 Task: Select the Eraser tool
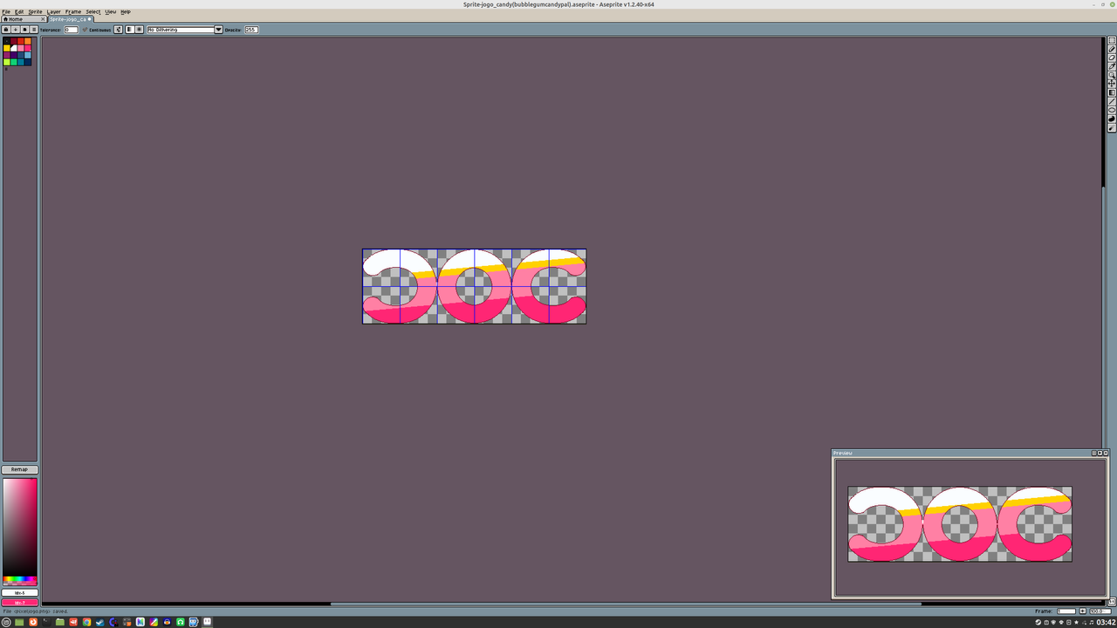point(1112,58)
